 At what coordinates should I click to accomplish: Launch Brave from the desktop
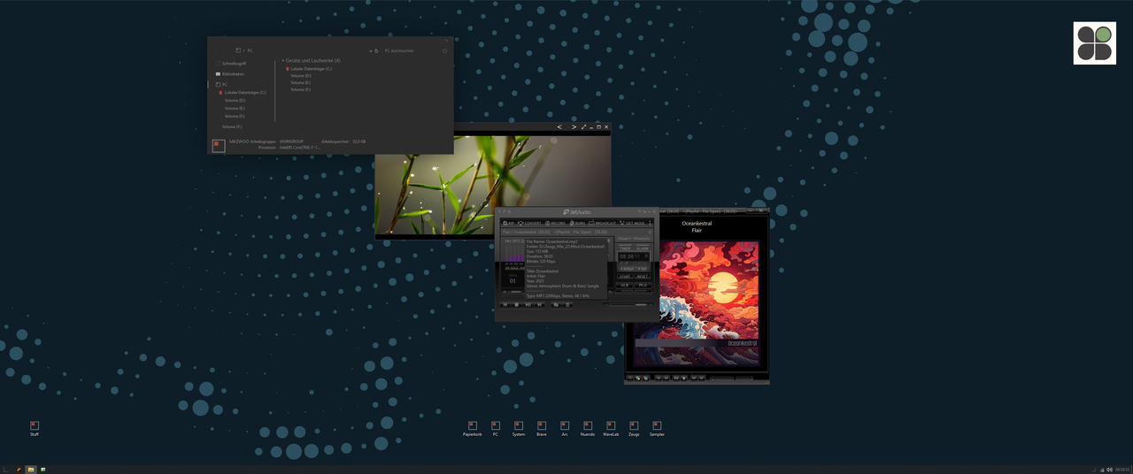click(542, 429)
